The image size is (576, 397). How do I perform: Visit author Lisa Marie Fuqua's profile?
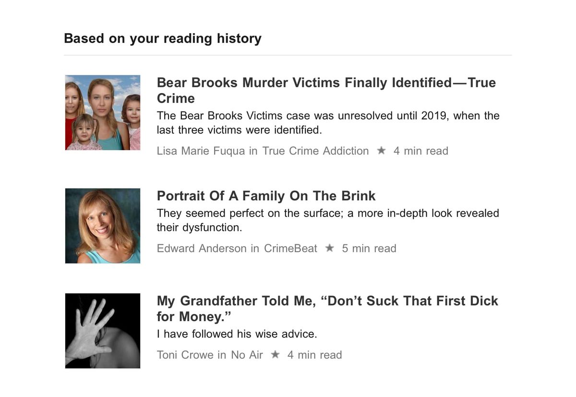click(x=201, y=151)
